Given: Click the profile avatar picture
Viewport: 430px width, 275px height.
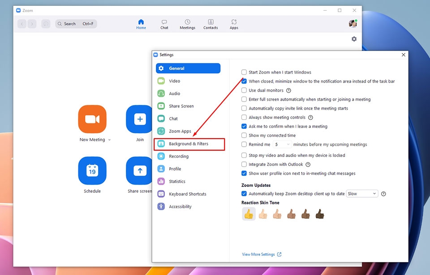Looking at the screenshot, I should 353,24.
